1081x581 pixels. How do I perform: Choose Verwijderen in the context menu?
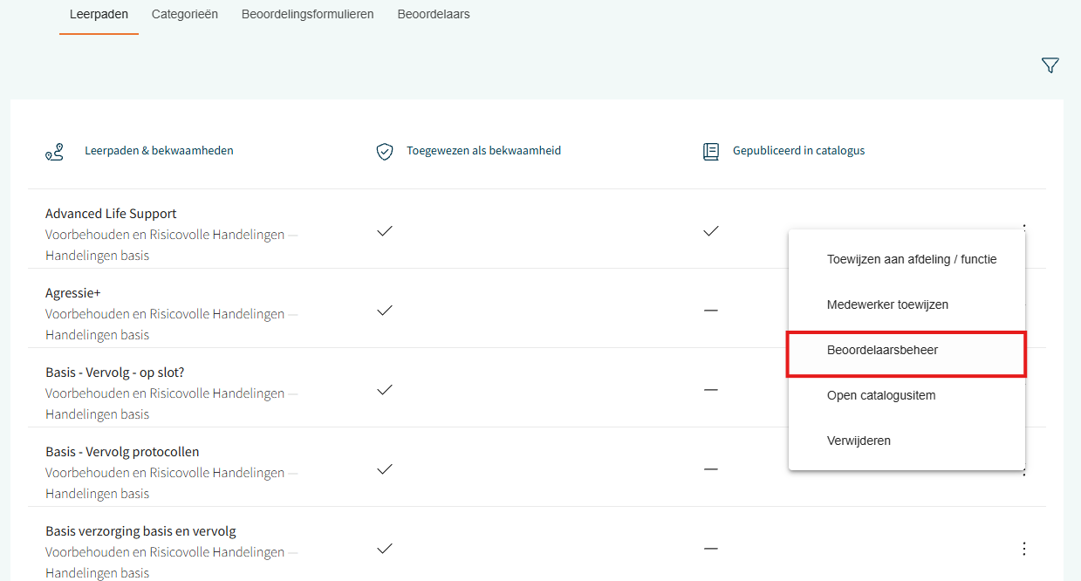click(x=859, y=441)
